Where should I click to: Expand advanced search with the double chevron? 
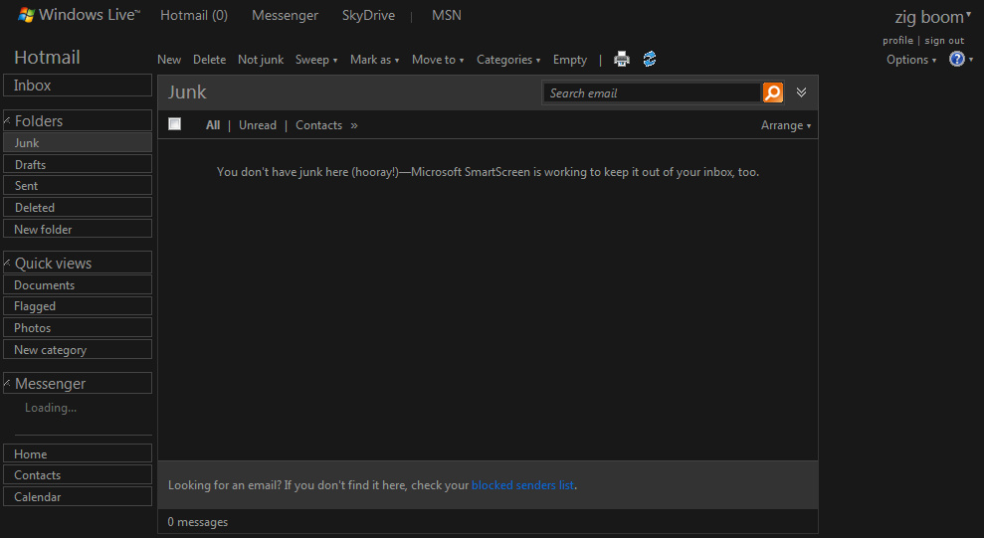801,92
